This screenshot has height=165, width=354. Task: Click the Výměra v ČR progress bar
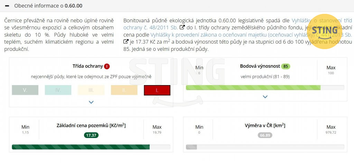point(265,147)
